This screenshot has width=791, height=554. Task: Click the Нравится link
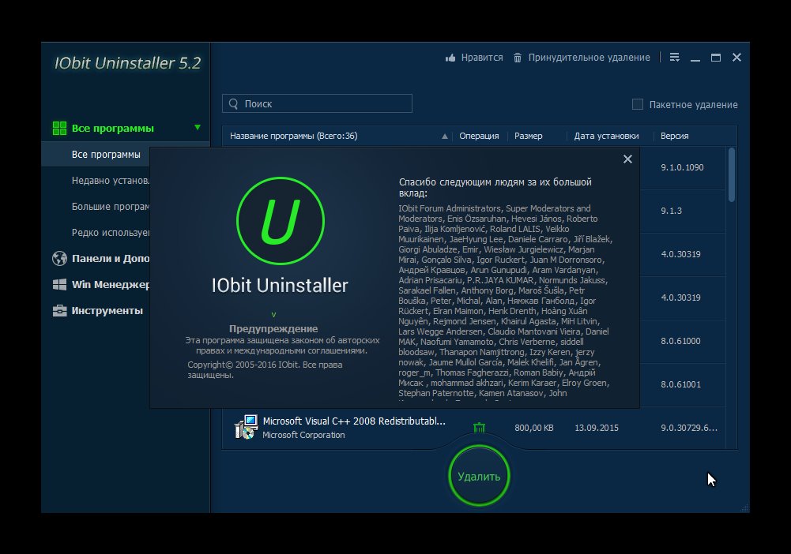pos(482,58)
